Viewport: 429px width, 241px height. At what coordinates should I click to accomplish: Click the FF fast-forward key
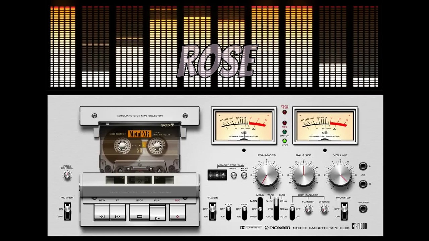(118, 212)
